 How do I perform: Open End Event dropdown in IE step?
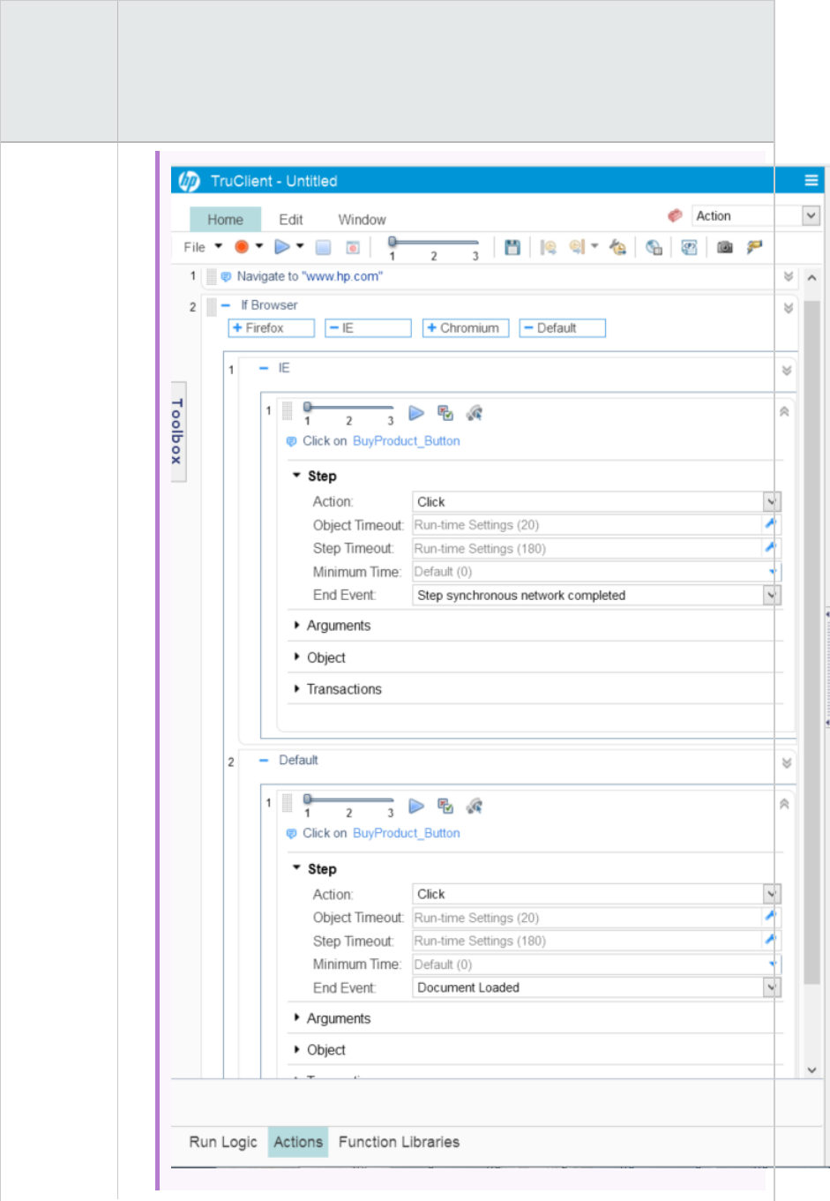point(772,595)
